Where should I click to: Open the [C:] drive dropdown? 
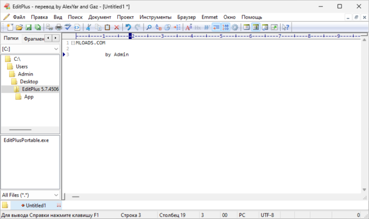[30, 49]
